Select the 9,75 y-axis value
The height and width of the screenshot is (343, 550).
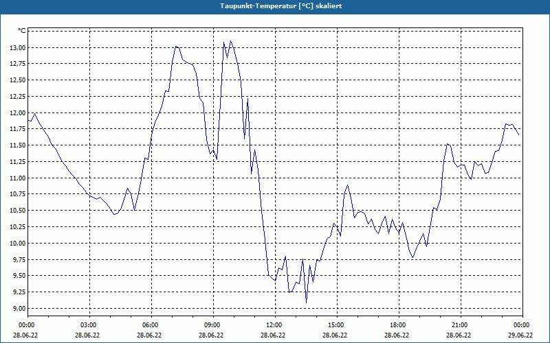pos(19,259)
